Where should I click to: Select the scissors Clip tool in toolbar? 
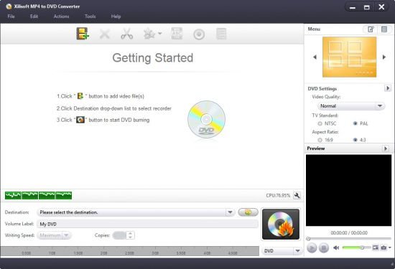[x=126, y=34]
